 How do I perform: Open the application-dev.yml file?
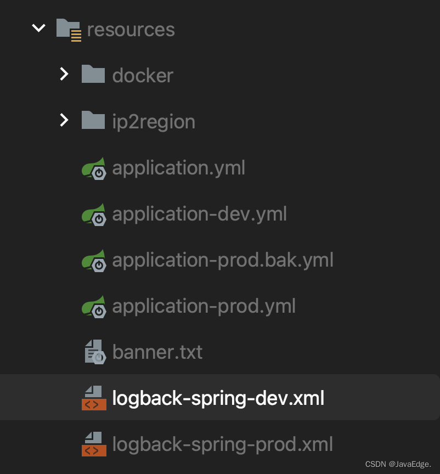[x=199, y=214]
